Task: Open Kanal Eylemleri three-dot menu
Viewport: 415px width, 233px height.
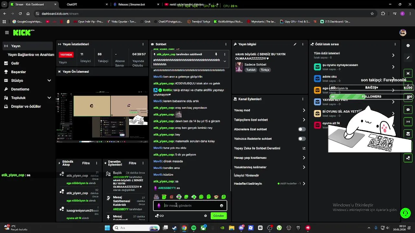Action: point(303,99)
